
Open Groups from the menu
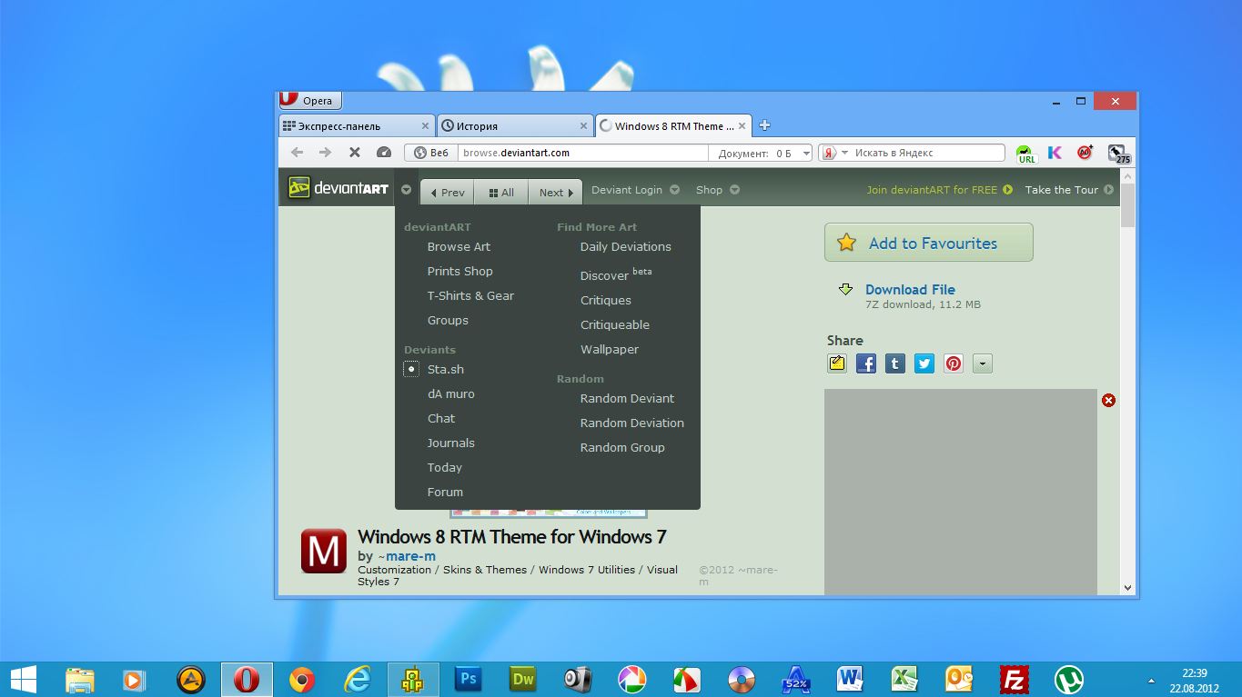(448, 320)
